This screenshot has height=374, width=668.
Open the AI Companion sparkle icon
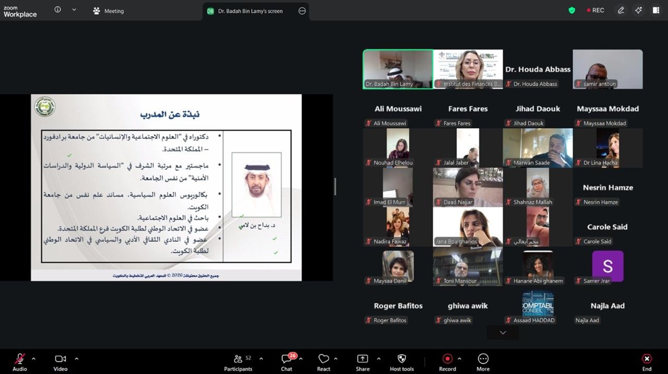coord(638,11)
